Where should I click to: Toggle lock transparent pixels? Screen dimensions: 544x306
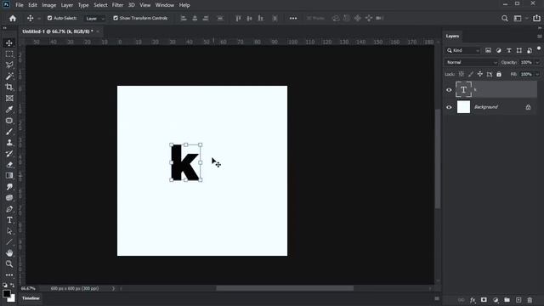tap(461, 74)
